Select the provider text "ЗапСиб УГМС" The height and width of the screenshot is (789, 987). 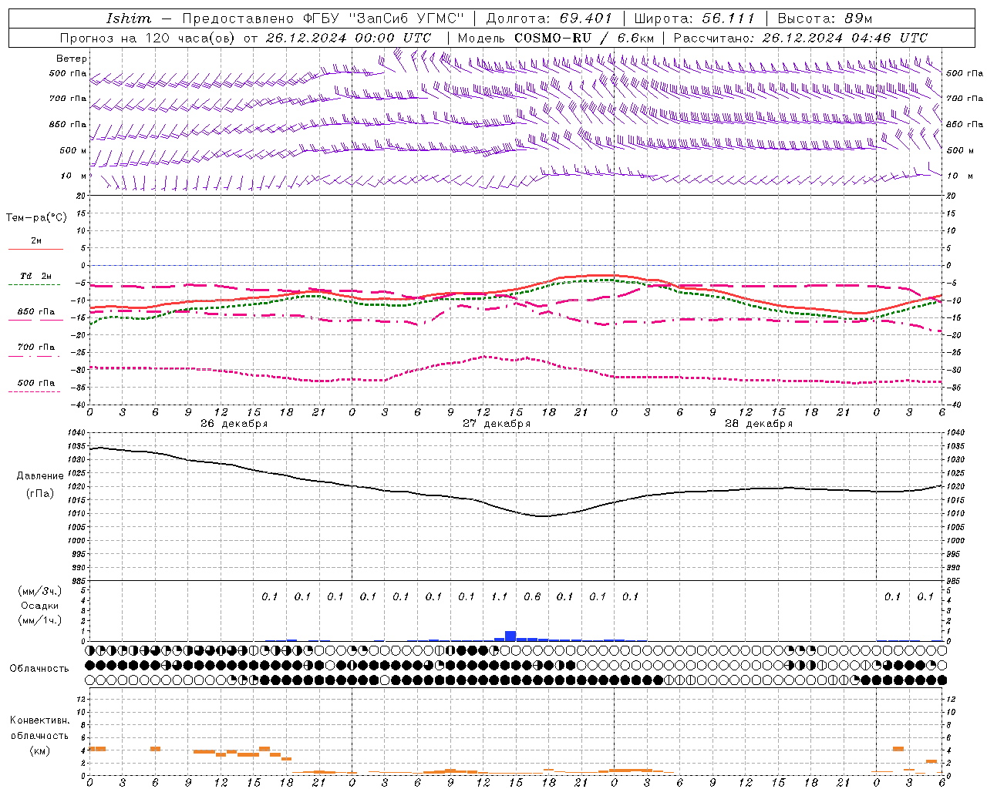[406, 18]
